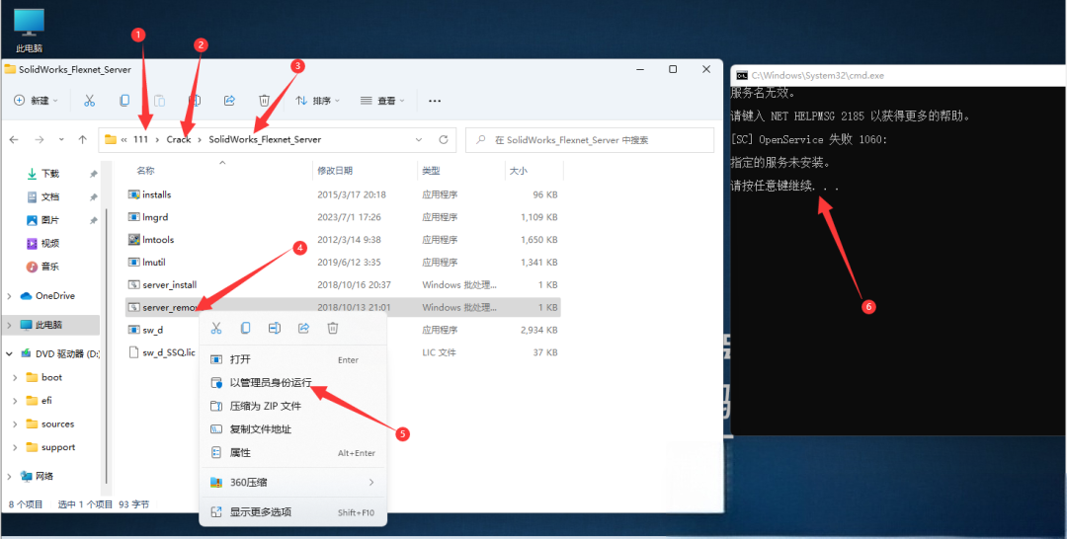Click the context menu Rename icon
Image resolution: width=1067 pixels, height=539 pixels.
(x=275, y=329)
